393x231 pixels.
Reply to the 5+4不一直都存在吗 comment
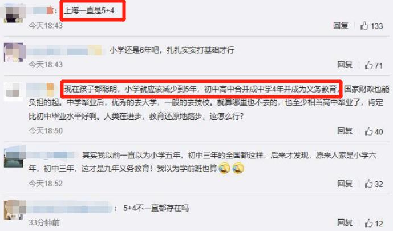click(x=345, y=222)
